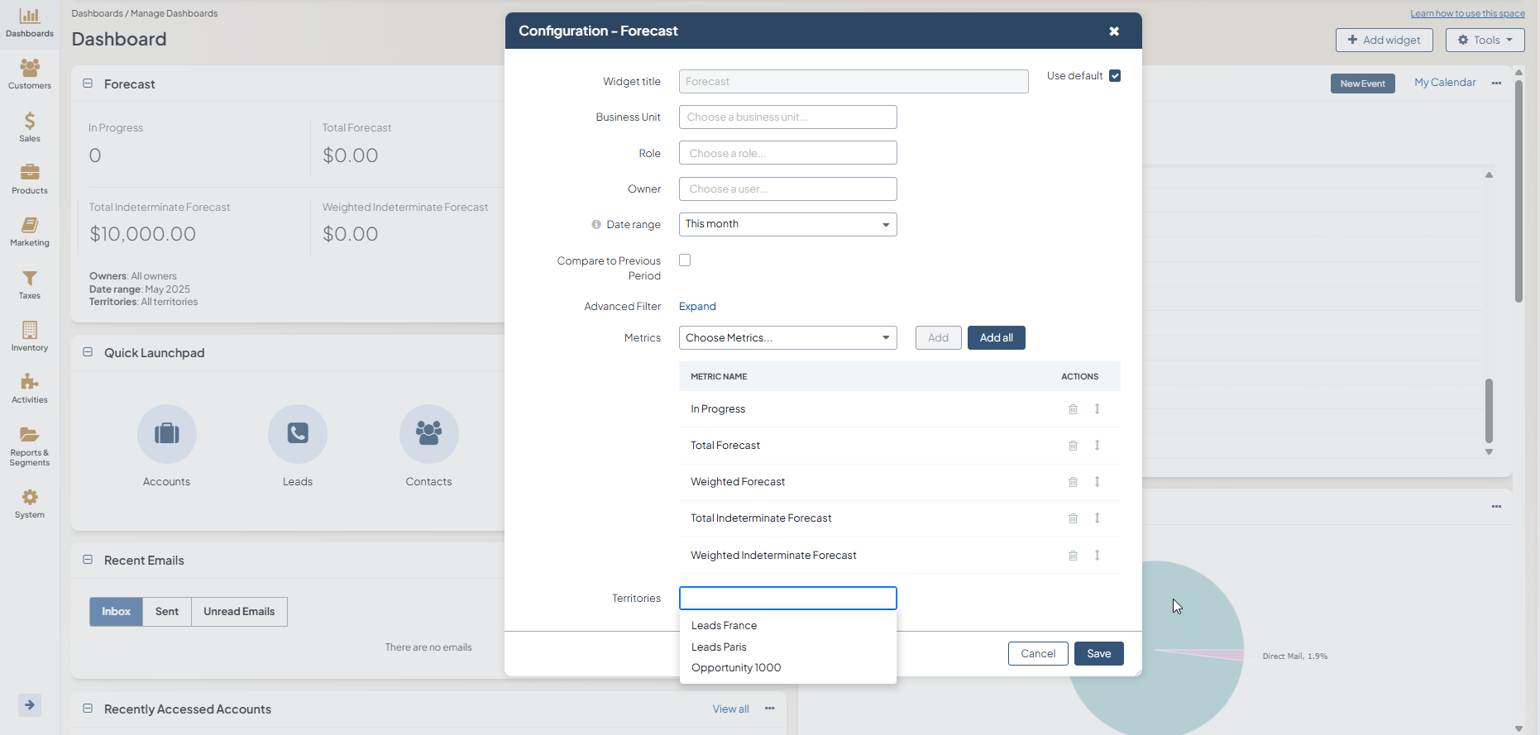Image resolution: width=1540 pixels, height=735 pixels.
Task: Enable Compare to Previous Period checkbox
Action: tap(685, 260)
